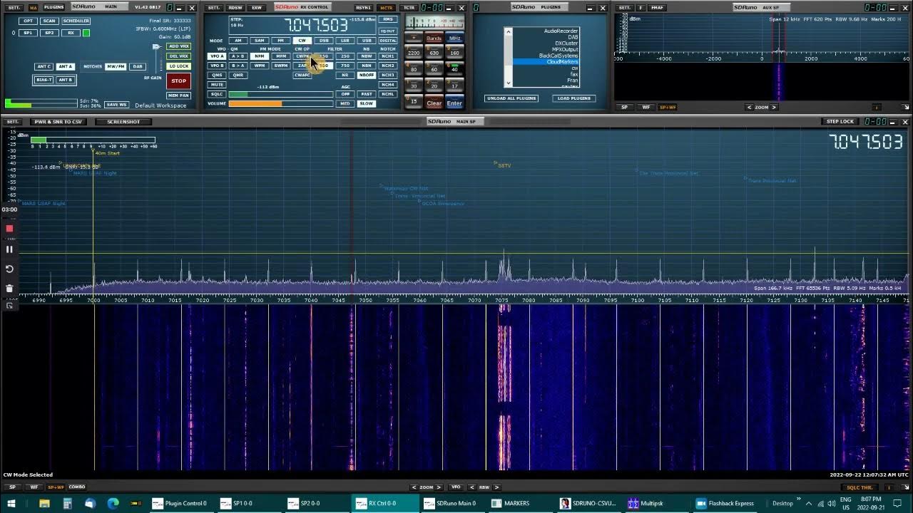The height and width of the screenshot is (513, 913).
Task: Select 40 band on keypad
Action: [454, 68]
